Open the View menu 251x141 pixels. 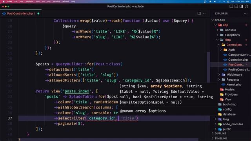[38, 2]
